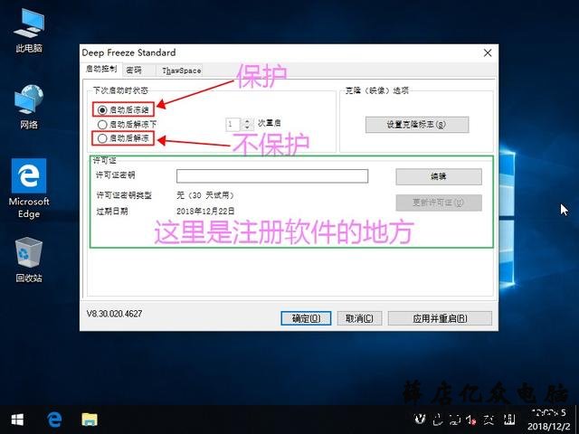Click the restart count down arrow
The width and height of the screenshot is (579, 434).
click(247, 127)
